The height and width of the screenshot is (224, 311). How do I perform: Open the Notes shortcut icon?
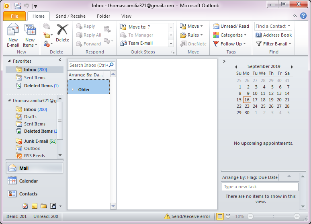[x=34, y=206]
